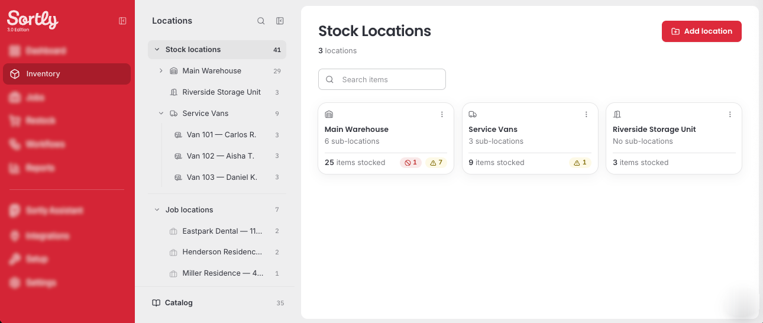Click the Riverside Storage Unit card icon
Viewport: 763px width, 323px height.
pos(617,114)
